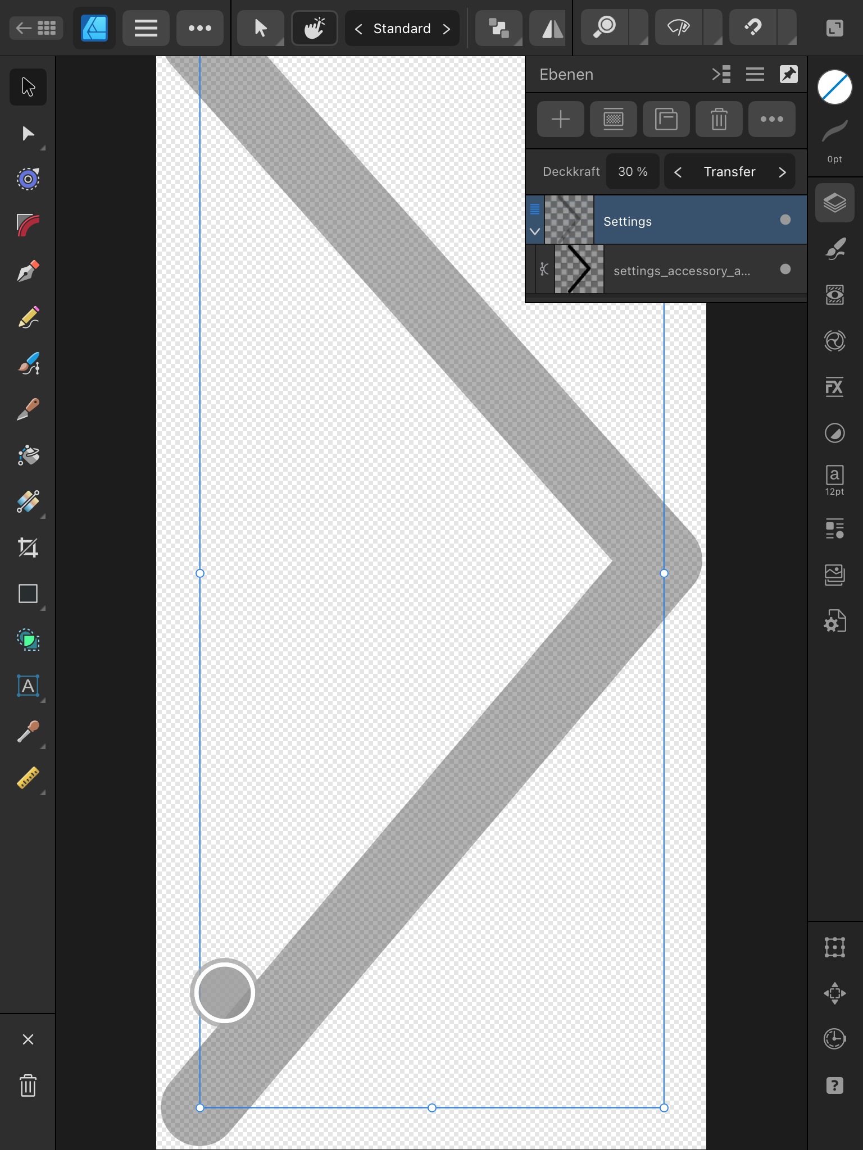Select the Fill tool
863x1150 pixels.
[x=28, y=455]
